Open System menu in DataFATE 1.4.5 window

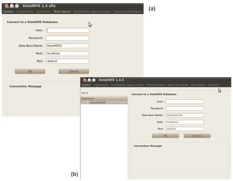pyautogui.click(x=86, y=85)
